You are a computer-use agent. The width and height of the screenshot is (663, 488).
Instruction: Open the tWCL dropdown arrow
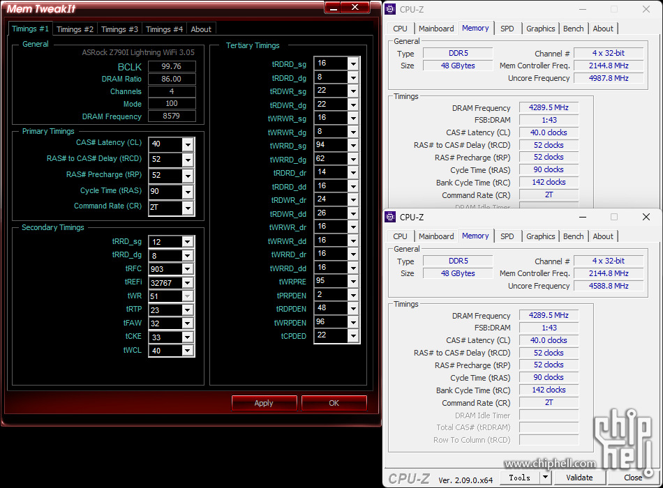pyautogui.click(x=187, y=350)
